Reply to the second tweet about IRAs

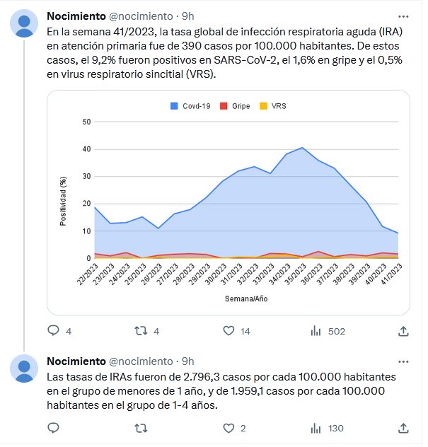point(53,427)
